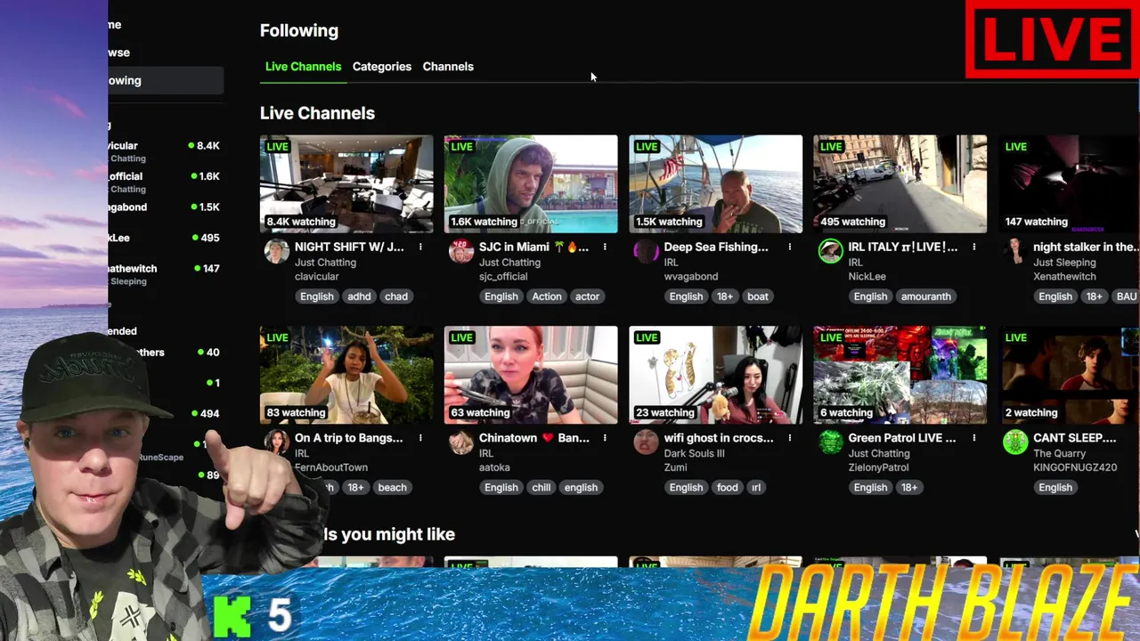Click the amouranth tag under IRL ITALY
This screenshot has width=1140, height=641.
[x=926, y=296]
